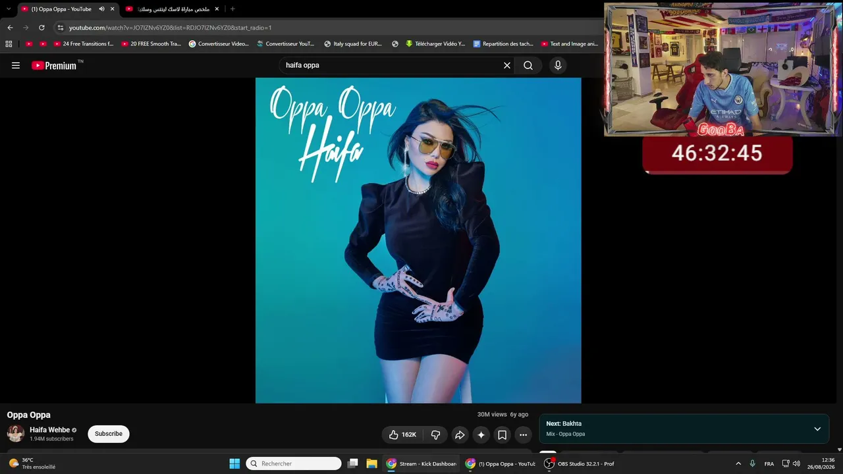The width and height of the screenshot is (843, 474).
Task: Switch to OBS Studio 32.2.1 window
Action: pyautogui.click(x=580, y=463)
